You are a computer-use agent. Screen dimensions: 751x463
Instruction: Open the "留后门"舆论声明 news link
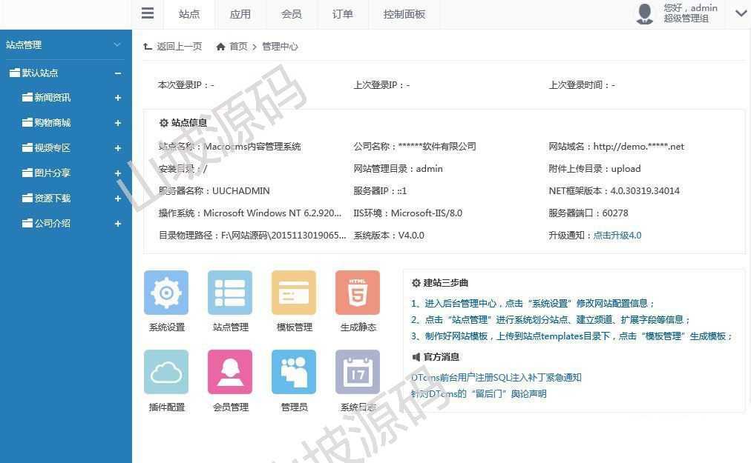(479, 393)
